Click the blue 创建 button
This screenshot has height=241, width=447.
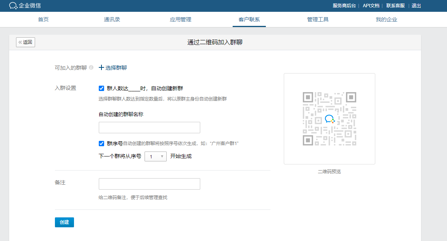coord(64,222)
